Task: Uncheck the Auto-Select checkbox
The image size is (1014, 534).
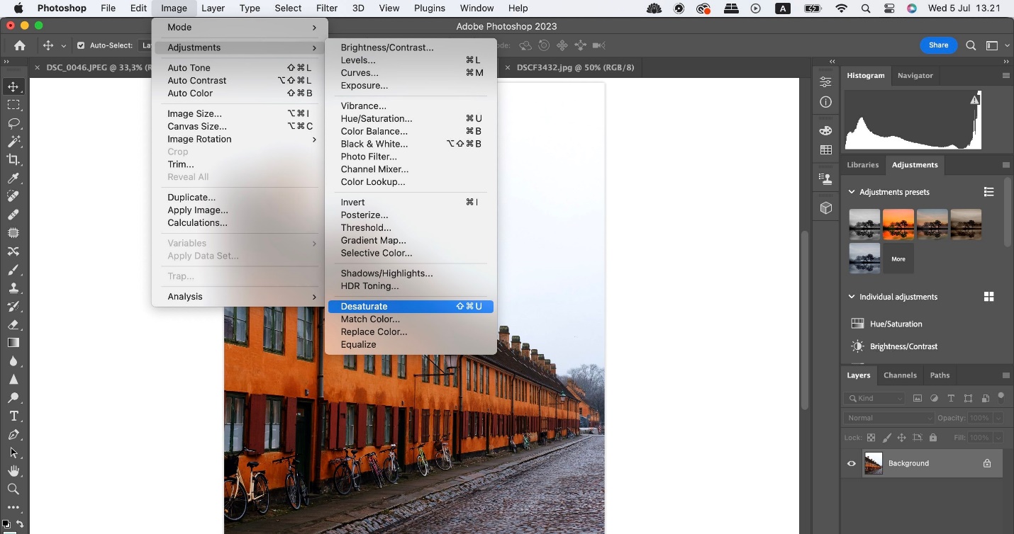Action: click(81, 45)
